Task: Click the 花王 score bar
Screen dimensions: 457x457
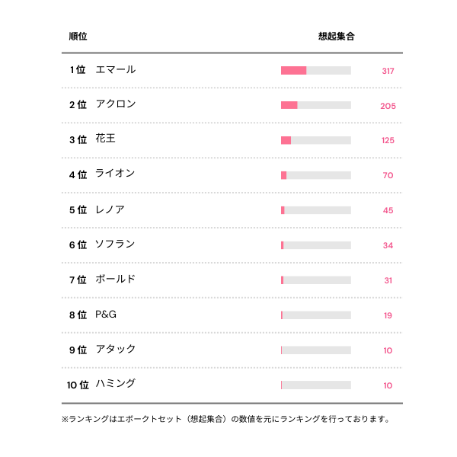Action: pyautogui.click(x=315, y=140)
